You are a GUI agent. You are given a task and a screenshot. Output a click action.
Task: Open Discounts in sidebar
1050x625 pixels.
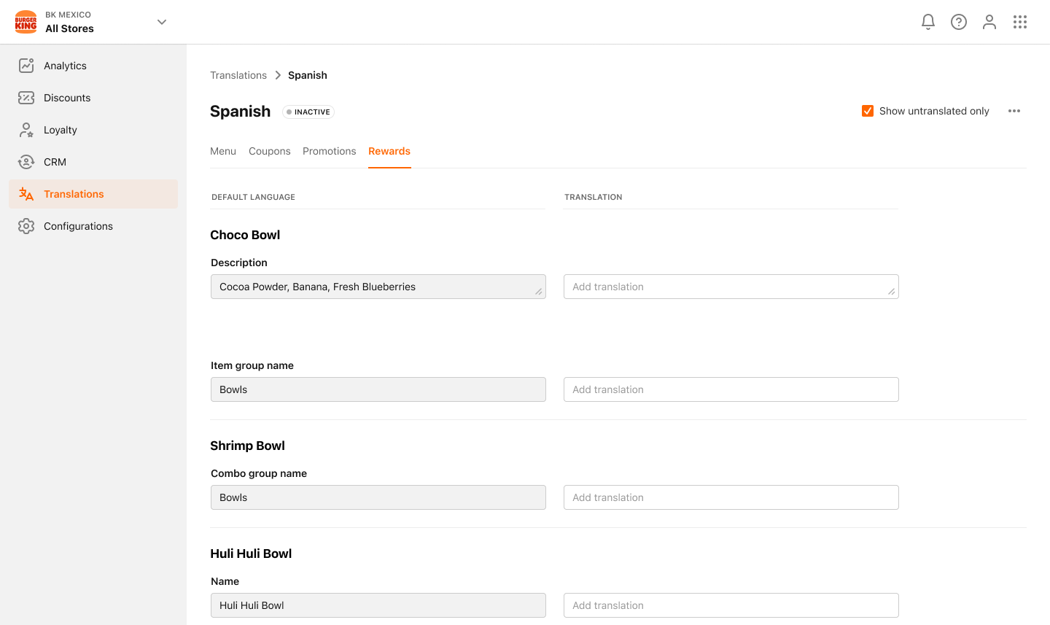(93, 98)
